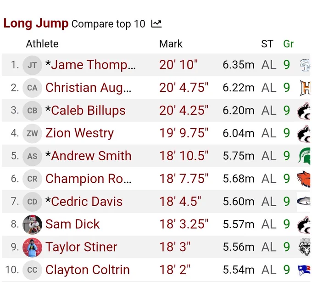Click the CA avatar for Christian Aug

coord(32,88)
